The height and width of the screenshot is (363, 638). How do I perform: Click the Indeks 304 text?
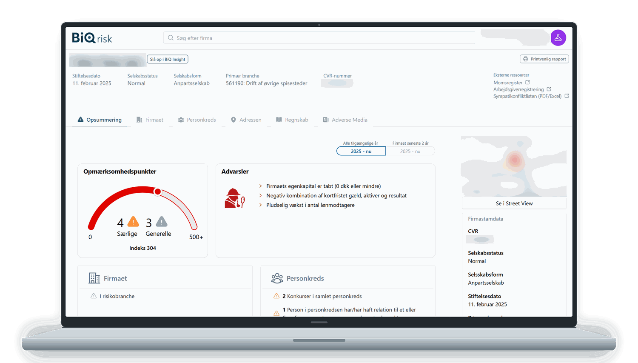[x=142, y=248]
